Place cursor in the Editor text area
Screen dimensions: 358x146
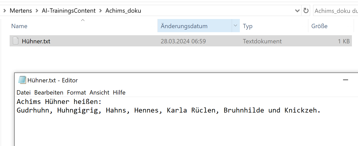[186, 121]
